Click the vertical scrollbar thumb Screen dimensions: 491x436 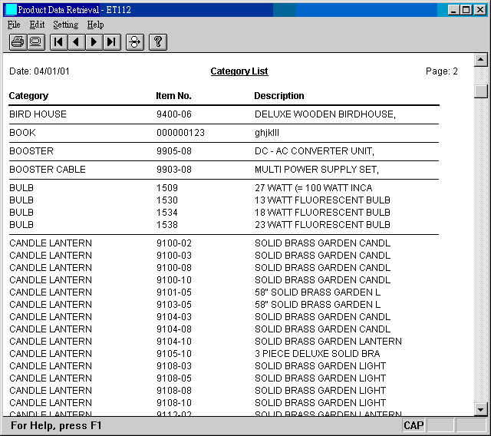coord(481,91)
